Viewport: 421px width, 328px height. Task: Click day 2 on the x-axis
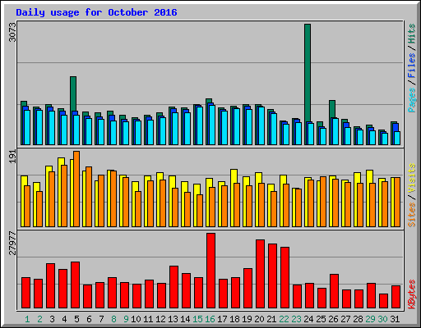coord(39,319)
